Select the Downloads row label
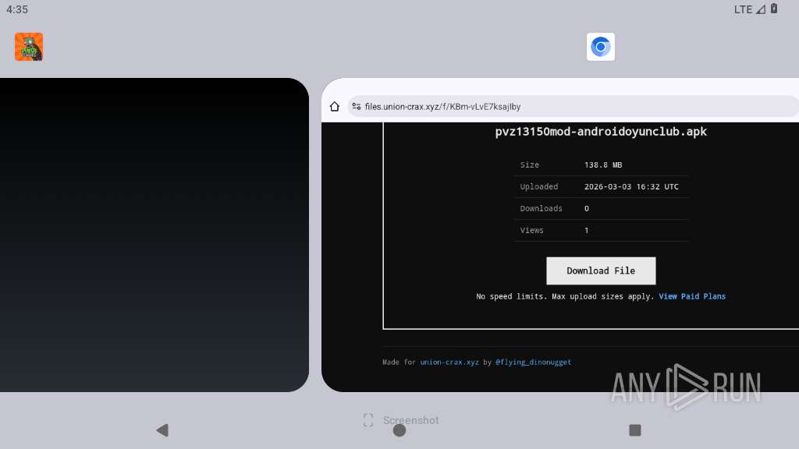Image resolution: width=799 pixels, height=449 pixels. (542, 209)
